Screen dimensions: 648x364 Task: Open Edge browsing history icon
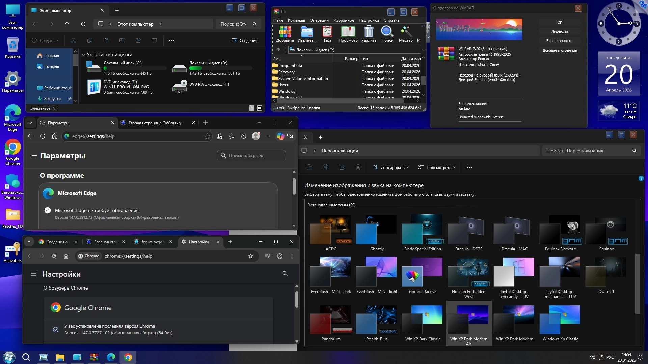244,136
